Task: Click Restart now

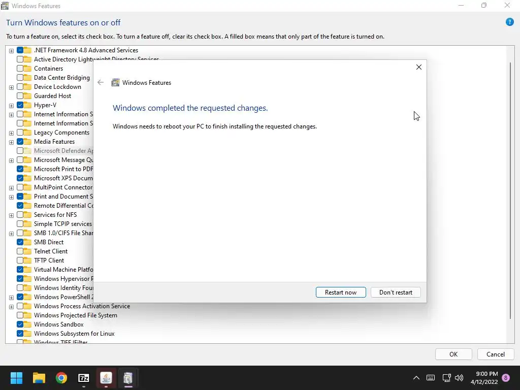Action: pos(341,292)
